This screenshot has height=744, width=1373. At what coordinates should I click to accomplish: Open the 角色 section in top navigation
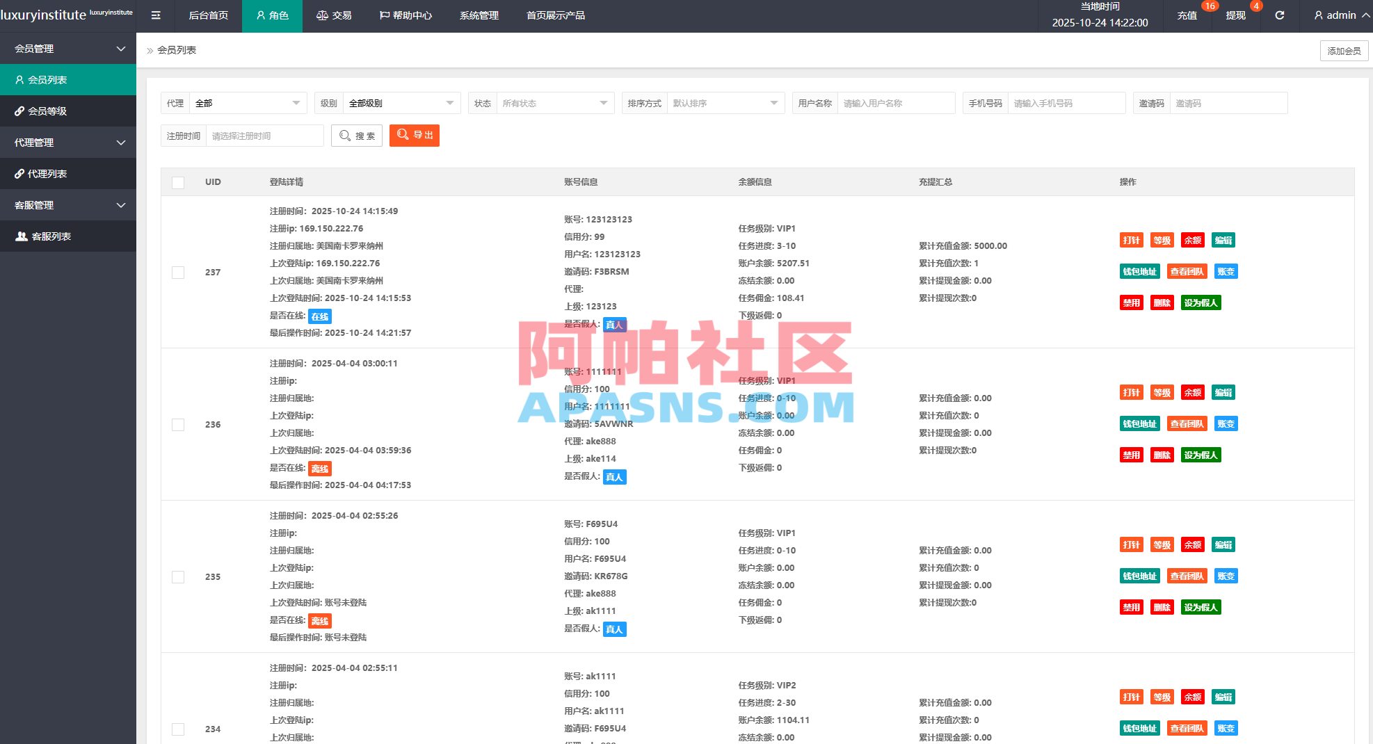point(272,15)
